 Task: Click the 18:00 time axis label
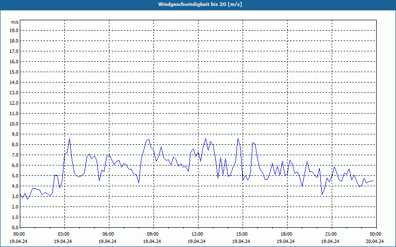287,234
